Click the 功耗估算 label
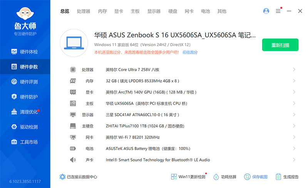 (229, 177)
